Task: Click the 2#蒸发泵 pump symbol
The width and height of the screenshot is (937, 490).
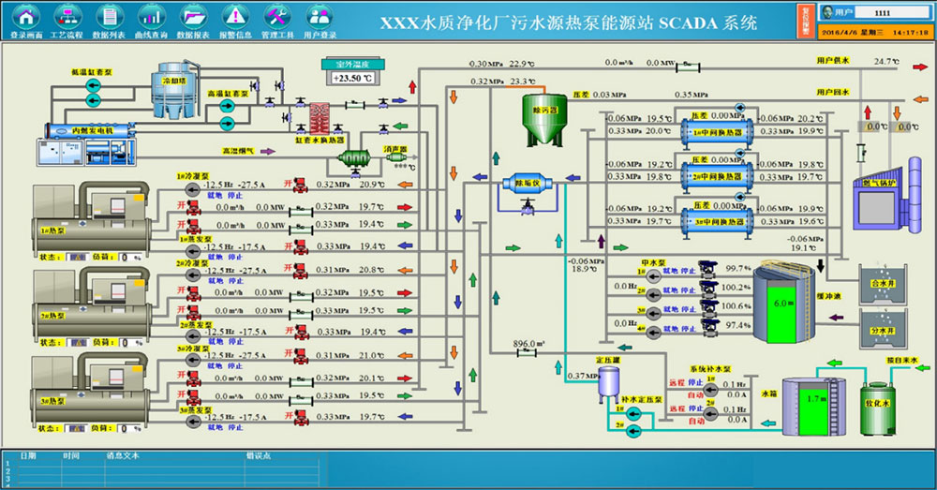Action: [x=192, y=335]
